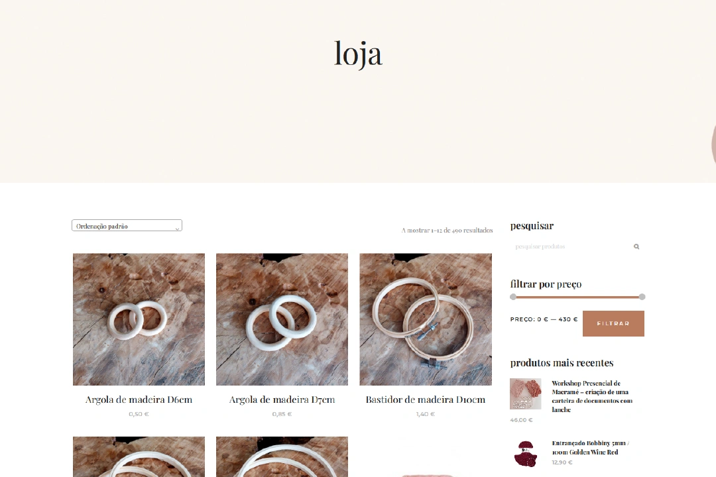Open the Workshop Presencial de Macramé link
The width and height of the screenshot is (716, 477).
[592, 396]
